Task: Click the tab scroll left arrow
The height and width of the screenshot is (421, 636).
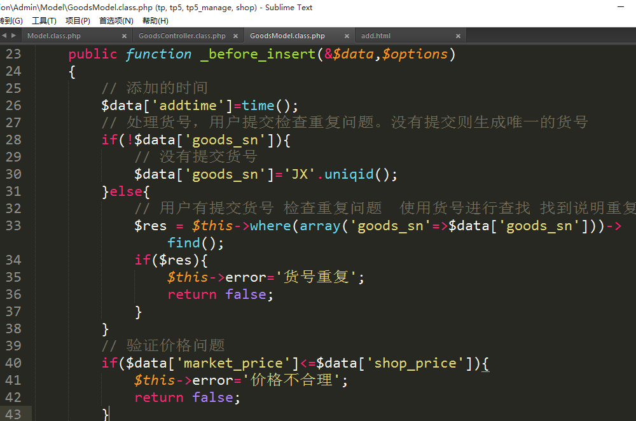Action: tap(4, 36)
